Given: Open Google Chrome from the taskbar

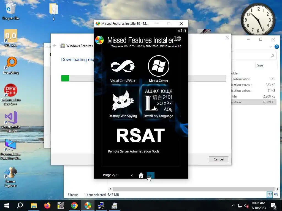Looking at the screenshot, I should tap(74, 206).
